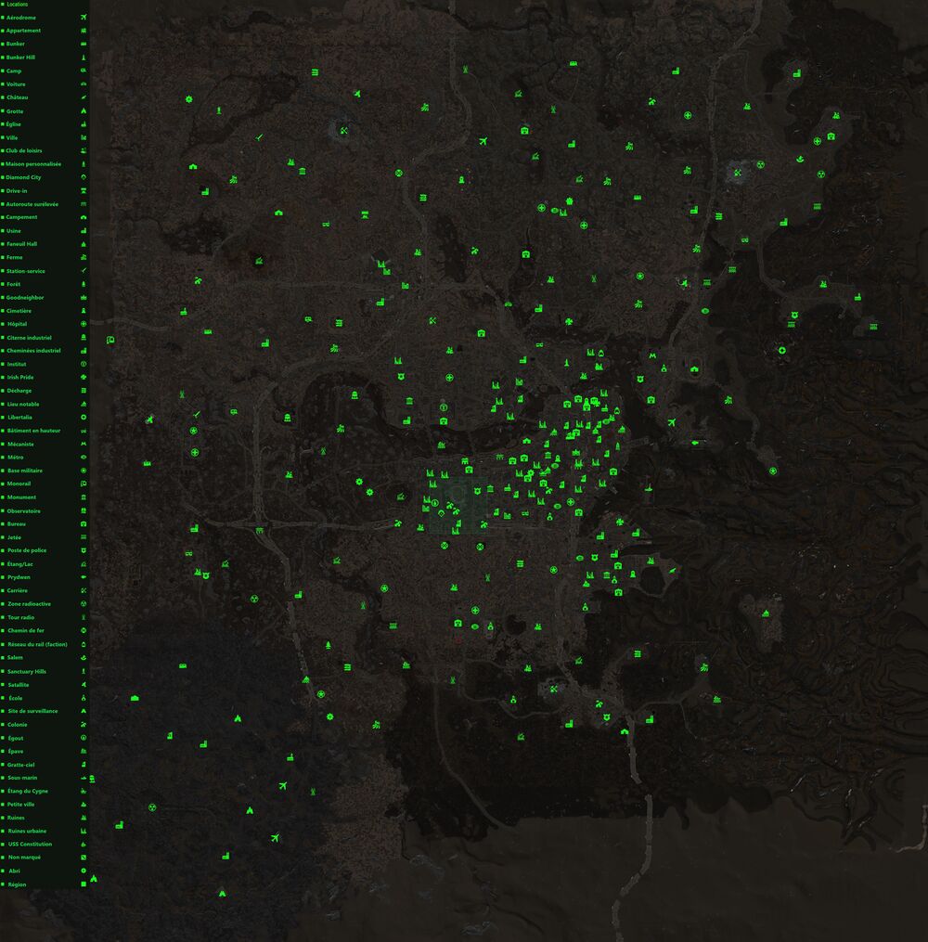
Task: Select the Zone radioactive trefoil icon in legend
Action: click(x=84, y=604)
